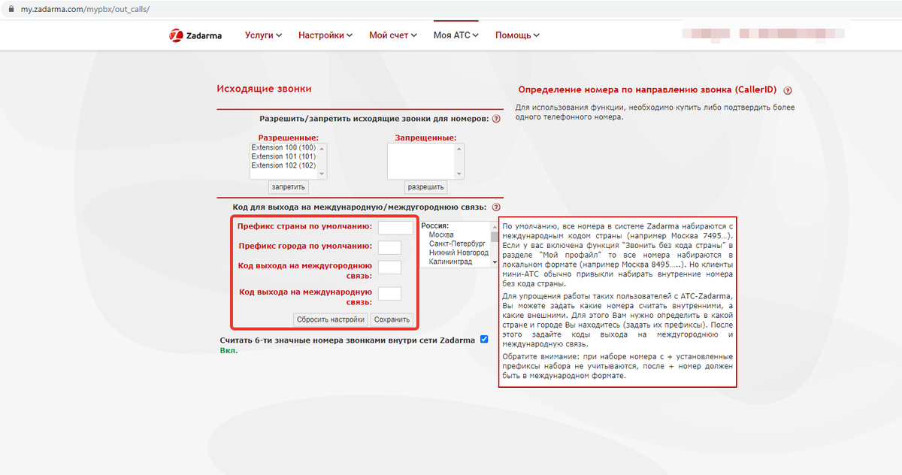This screenshot has width=902, height=475.
Task: Select Extension 102 (102) in allowed list
Action: [x=283, y=166]
